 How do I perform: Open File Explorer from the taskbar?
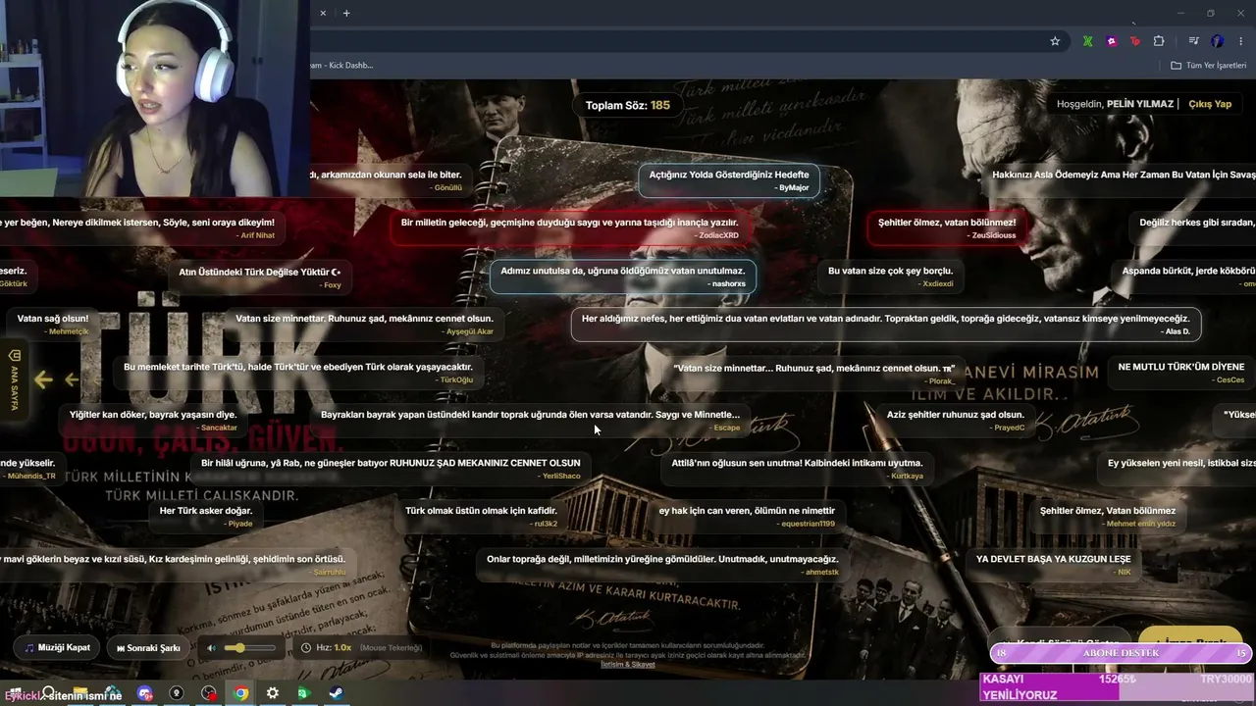[79, 693]
